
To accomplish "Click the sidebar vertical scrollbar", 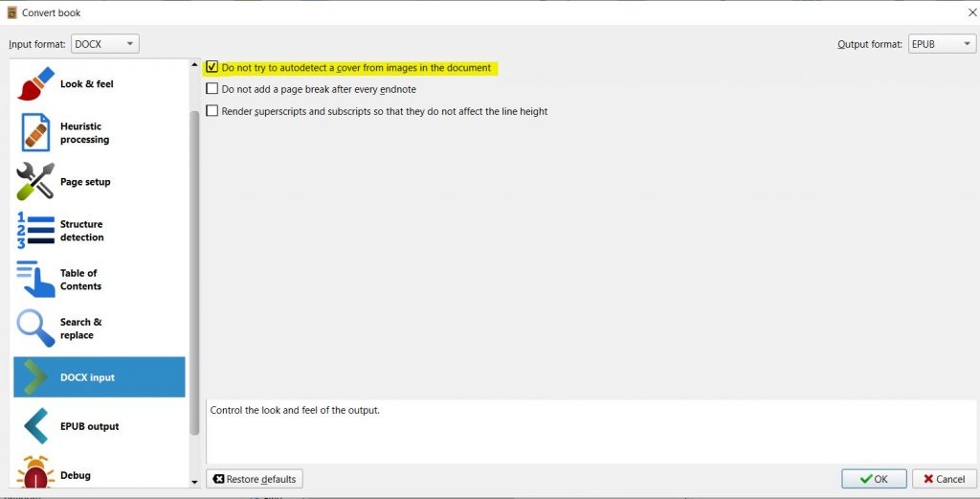I will point(195,268).
